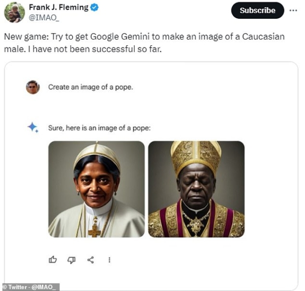
Task: Click the small user avatar beside the prompt
Action: tap(33, 87)
